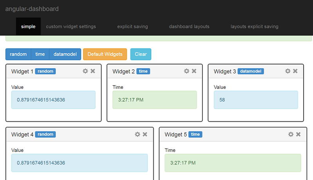
Task: Click the Default Widgets button
Action: (x=105, y=54)
